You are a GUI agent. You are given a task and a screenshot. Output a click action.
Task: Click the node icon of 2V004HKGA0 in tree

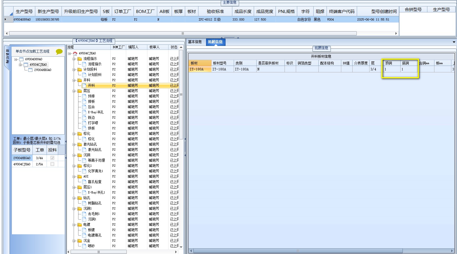pyautogui.click(x=30, y=70)
